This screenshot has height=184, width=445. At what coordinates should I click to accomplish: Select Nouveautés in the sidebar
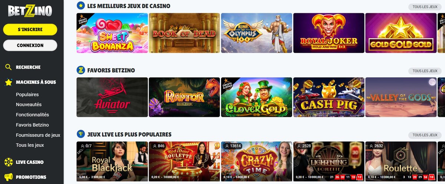29,105
